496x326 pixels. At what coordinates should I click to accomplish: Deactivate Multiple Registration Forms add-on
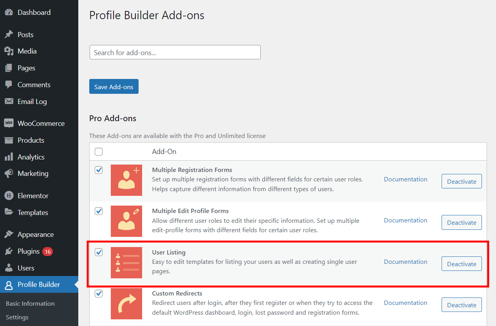point(462,181)
